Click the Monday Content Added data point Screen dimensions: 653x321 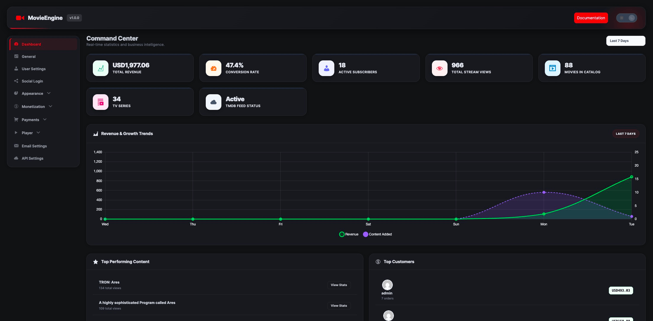tap(544, 192)
